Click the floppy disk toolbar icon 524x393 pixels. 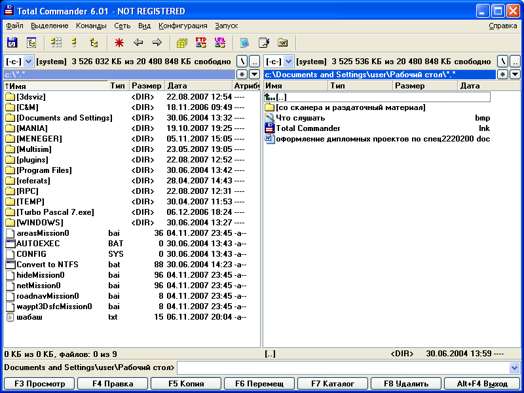tap(12, 43)
